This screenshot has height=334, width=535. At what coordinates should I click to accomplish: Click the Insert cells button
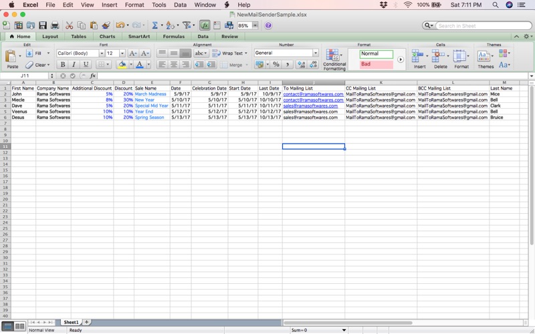pos(419,59)
